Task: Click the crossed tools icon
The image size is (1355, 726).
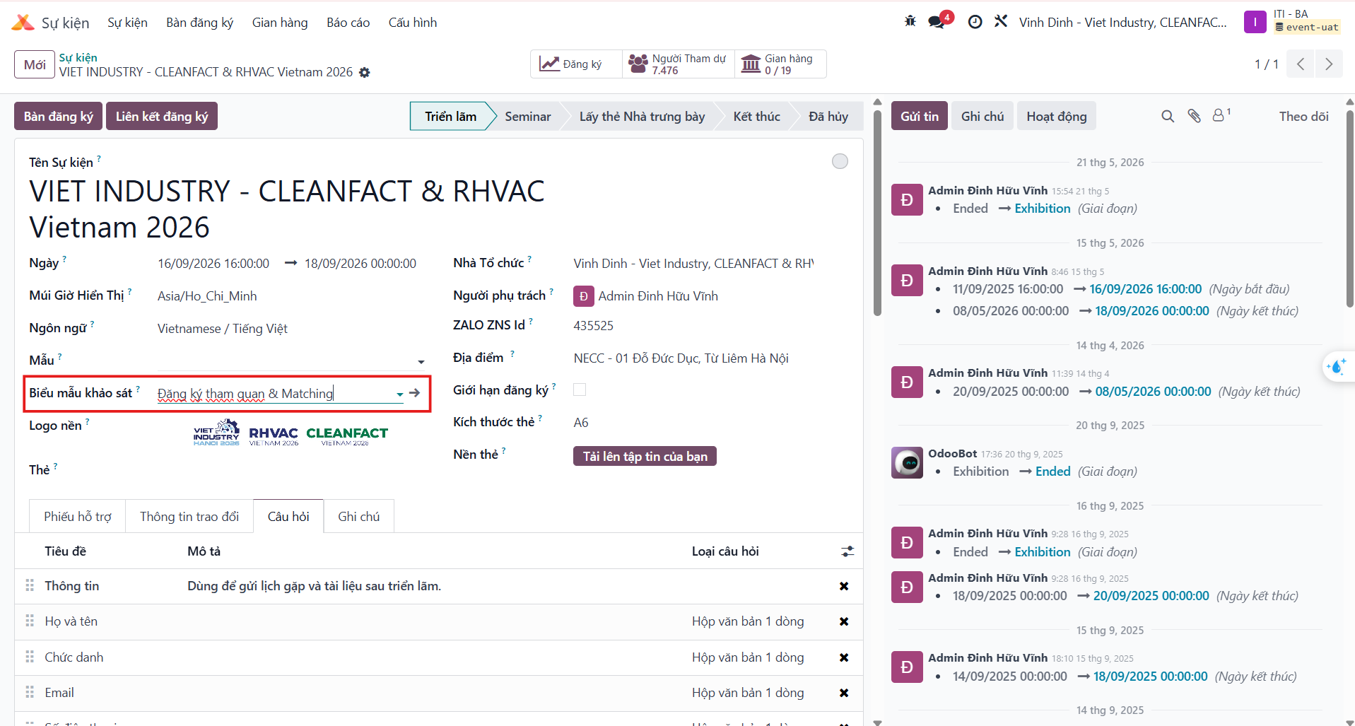Action: pos(1001,21)
